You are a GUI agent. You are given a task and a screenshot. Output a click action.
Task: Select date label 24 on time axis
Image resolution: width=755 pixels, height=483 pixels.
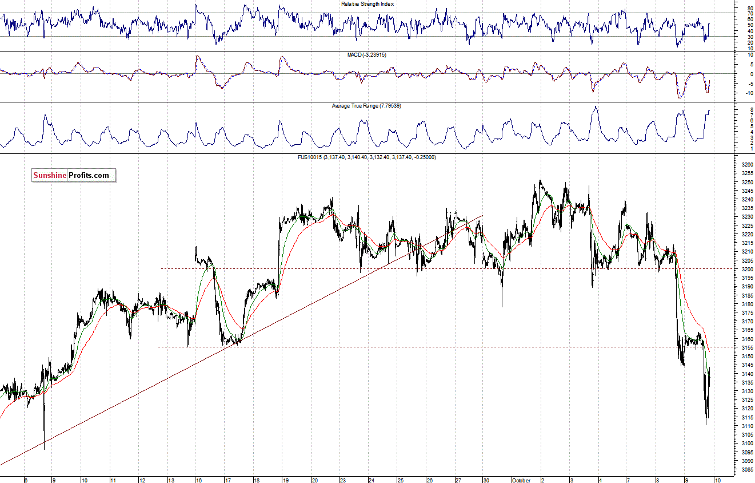click(x=371, y=480)
